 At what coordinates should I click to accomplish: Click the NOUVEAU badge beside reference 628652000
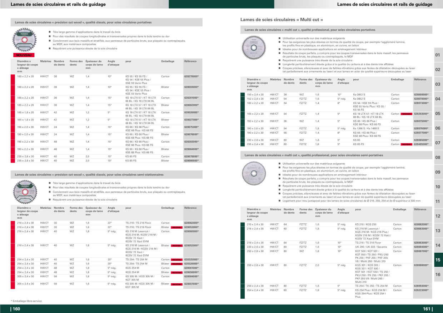pyautogui.click(x=177, y=246)
